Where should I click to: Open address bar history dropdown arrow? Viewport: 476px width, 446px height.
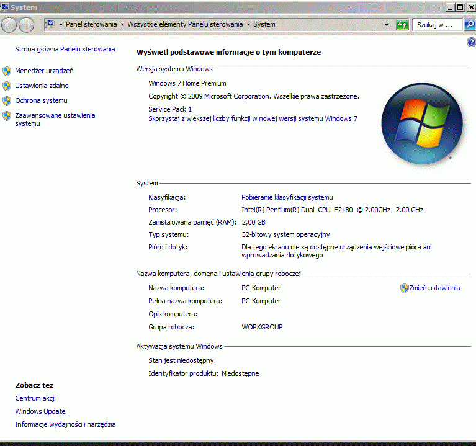(x=387, y=25)
